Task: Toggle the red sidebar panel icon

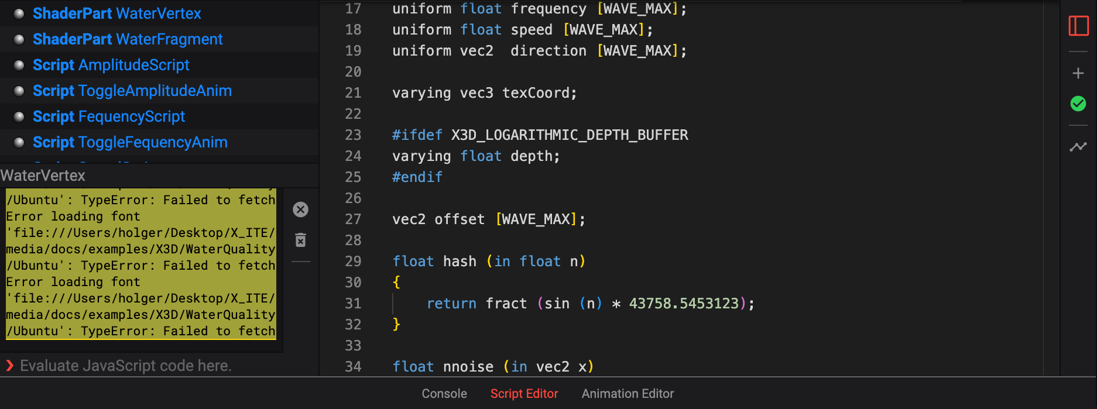Action: click(x=1078, y=26)
